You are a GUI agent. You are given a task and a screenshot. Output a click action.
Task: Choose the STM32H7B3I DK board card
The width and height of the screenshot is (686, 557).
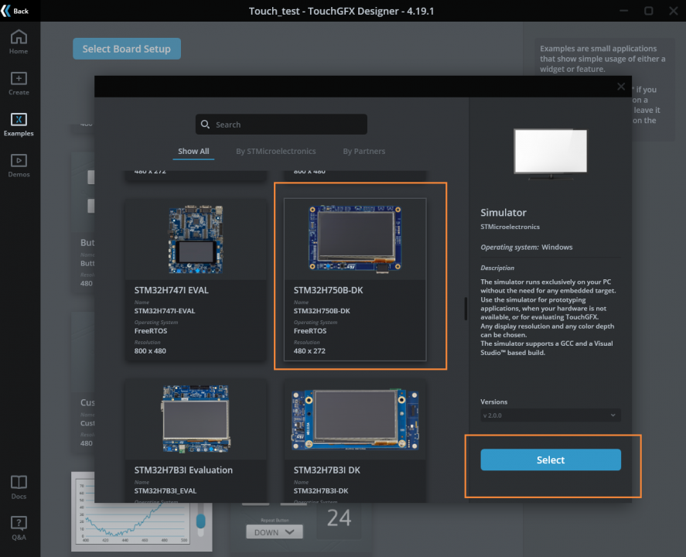tap(355, 441)
